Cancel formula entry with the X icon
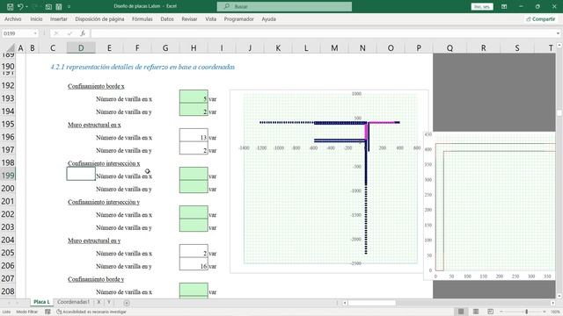The height and width of the screenshot is (316, 563). click(x=56, y=33)
